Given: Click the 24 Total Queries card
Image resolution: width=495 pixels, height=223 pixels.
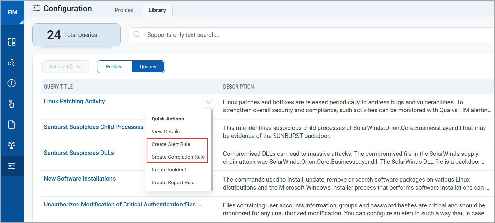Looking at the screenshot, I should pyautogui.click(x=76, y=35).
